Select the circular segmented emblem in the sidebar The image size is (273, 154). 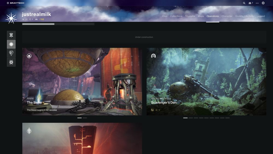[x=11, y=62]
